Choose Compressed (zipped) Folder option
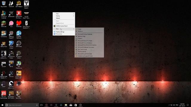The width and height of the screenshot is (191, 107). tap(89, 56)
